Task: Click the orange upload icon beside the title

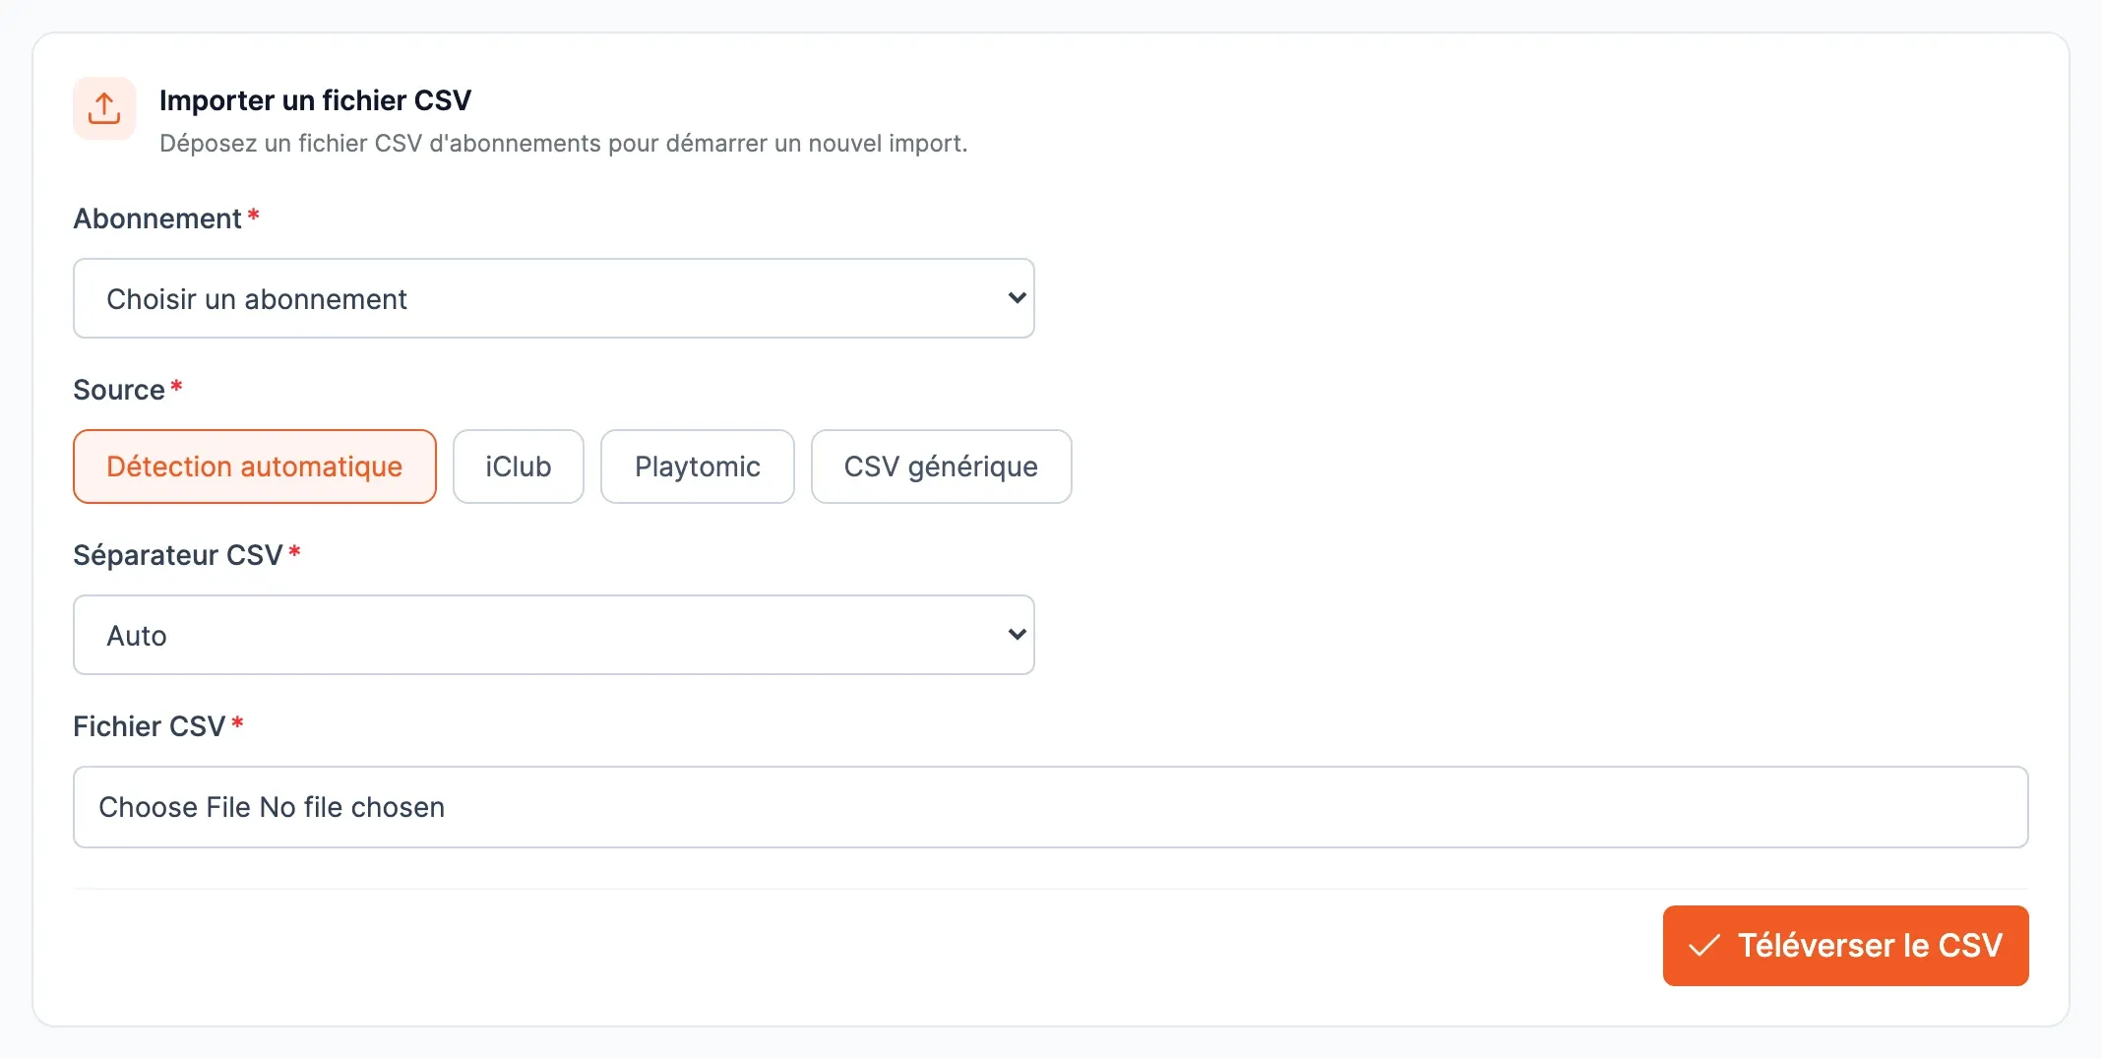Action: [104, 108]
